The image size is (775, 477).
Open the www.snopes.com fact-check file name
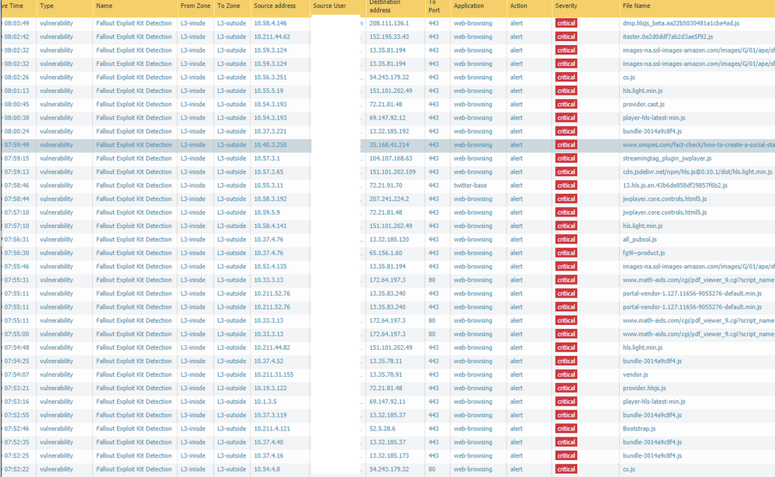[698, 145]
